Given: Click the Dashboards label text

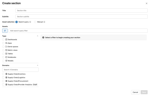Looking at the screenshot, I should (12, 39).
